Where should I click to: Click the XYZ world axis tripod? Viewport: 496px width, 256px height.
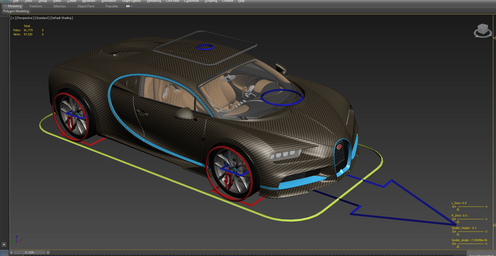(16, 239)
